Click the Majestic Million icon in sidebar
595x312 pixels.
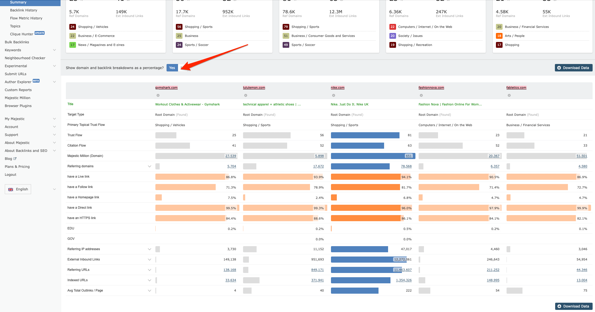[17, 97]
